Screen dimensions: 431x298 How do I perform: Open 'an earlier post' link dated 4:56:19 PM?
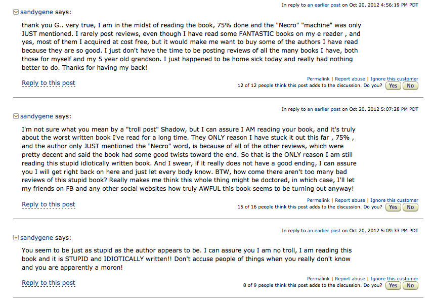324,5
